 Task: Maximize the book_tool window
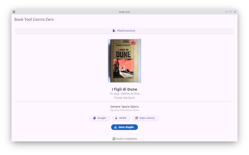pyautogui.click(x=231, y=12)
